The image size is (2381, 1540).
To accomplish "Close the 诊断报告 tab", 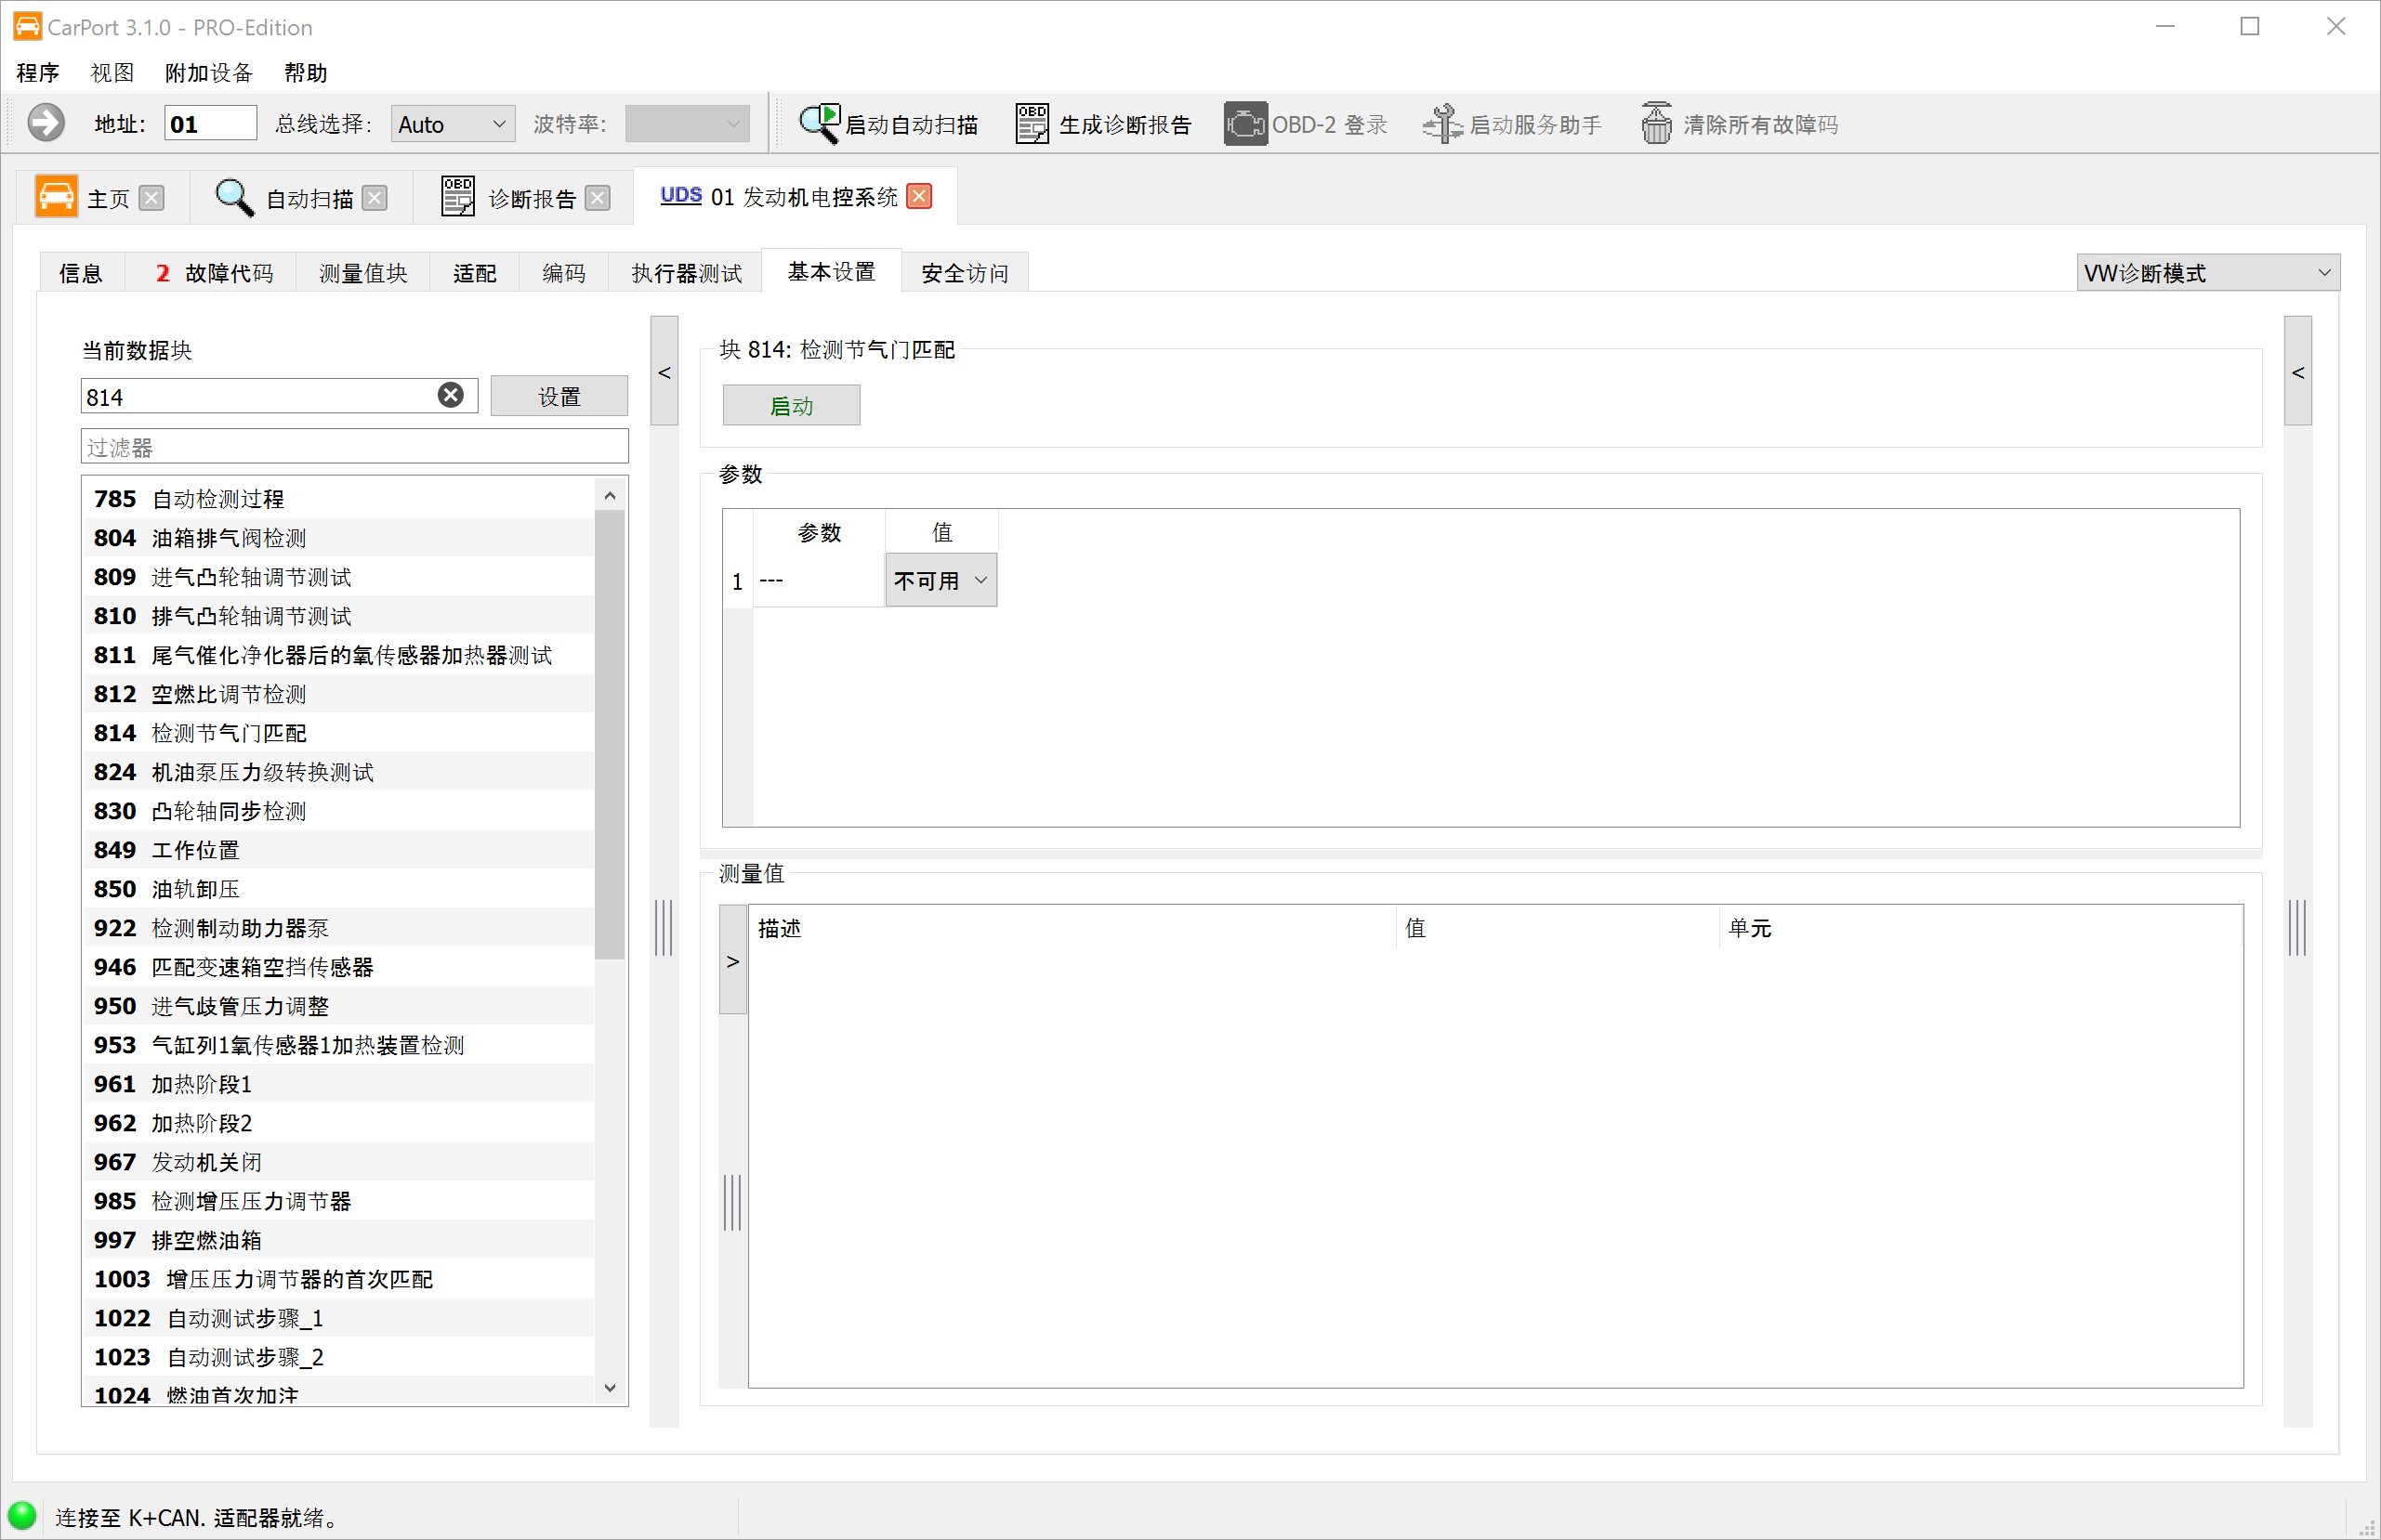I will tap(598, 198).
